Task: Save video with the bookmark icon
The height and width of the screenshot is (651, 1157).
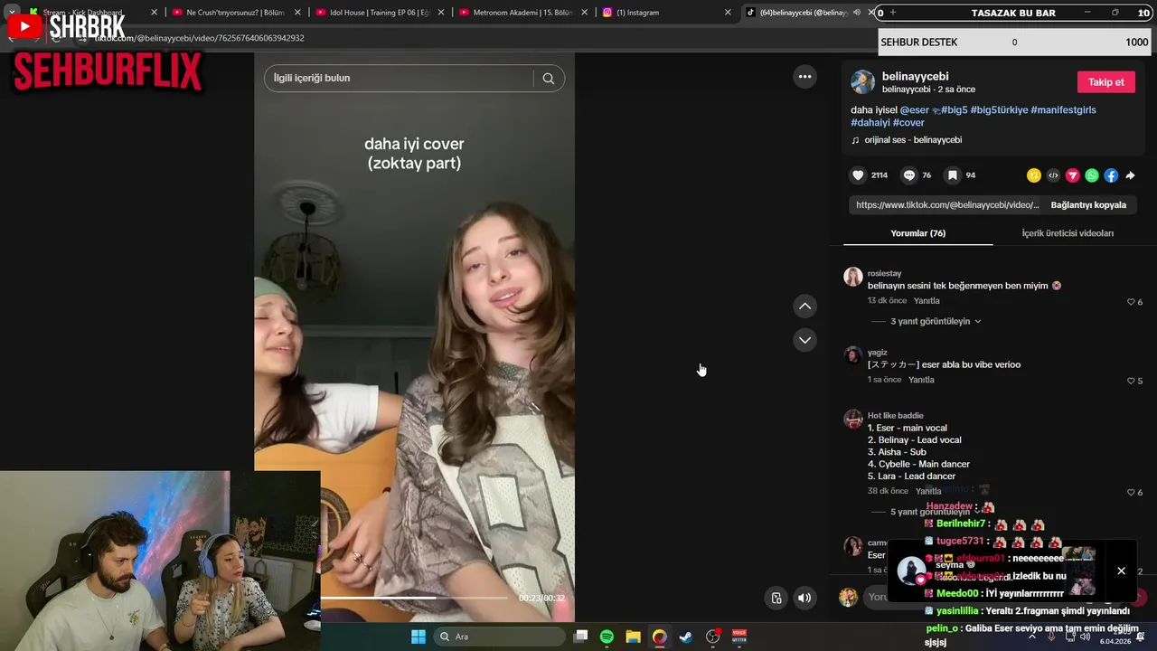Action: (x=953, y=175)
